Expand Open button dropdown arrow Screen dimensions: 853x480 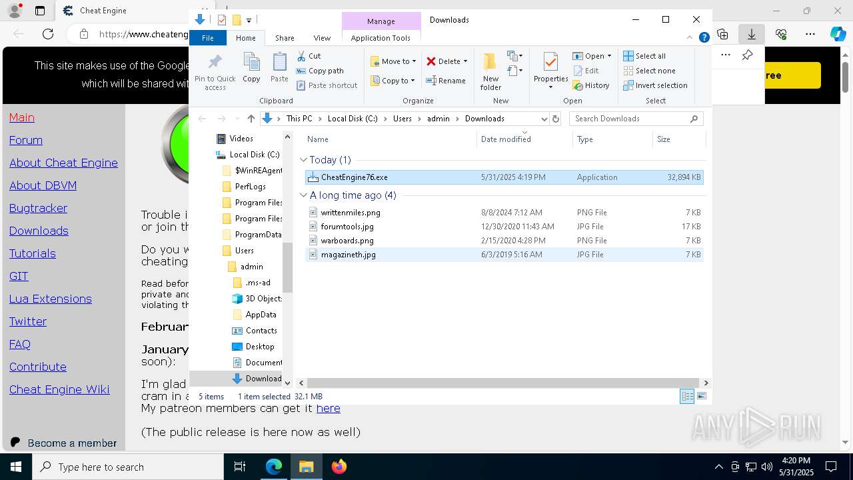[609, 56]
